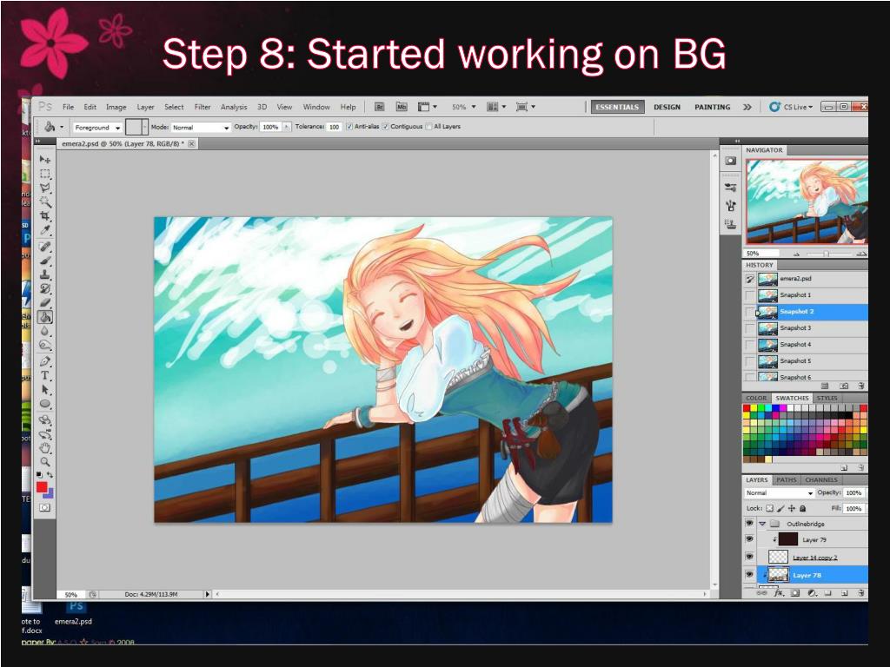Hide Layer 79 using its eye icon
The height and width of the screenshot is (667, 890).
(749, 539)
